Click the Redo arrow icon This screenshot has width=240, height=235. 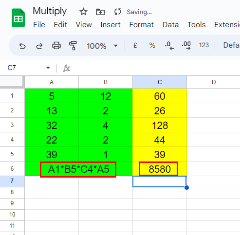(x=39, y=46)
